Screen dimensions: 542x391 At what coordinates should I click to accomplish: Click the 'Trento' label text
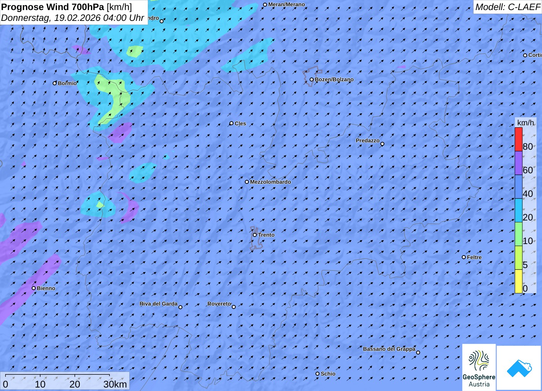click(x=266, y=235)
